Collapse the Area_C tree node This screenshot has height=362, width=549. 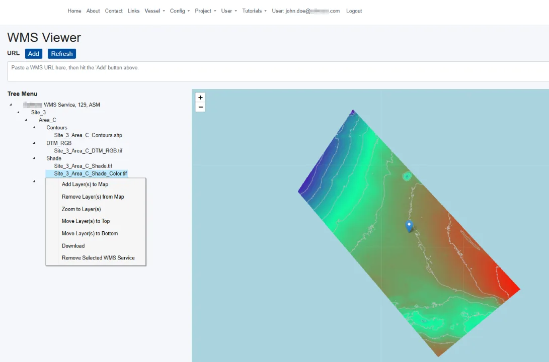26,120
